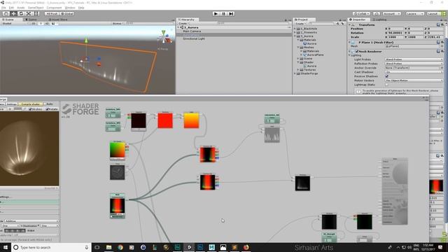Screen dimensions: 448x252
Task: Select Directional Light in Hierarchy
Action: coord(194,38)
